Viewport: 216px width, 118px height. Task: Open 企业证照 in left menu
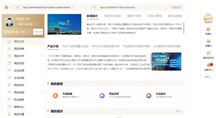[x=19, y=70]
